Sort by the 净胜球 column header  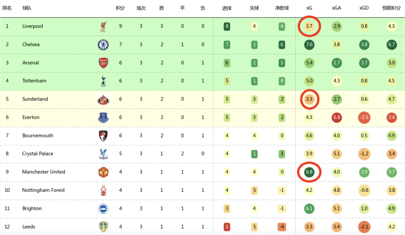click(282, 8)
